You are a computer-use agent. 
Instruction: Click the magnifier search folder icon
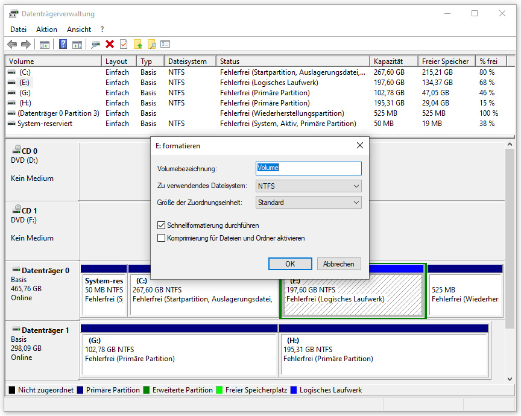152,44
